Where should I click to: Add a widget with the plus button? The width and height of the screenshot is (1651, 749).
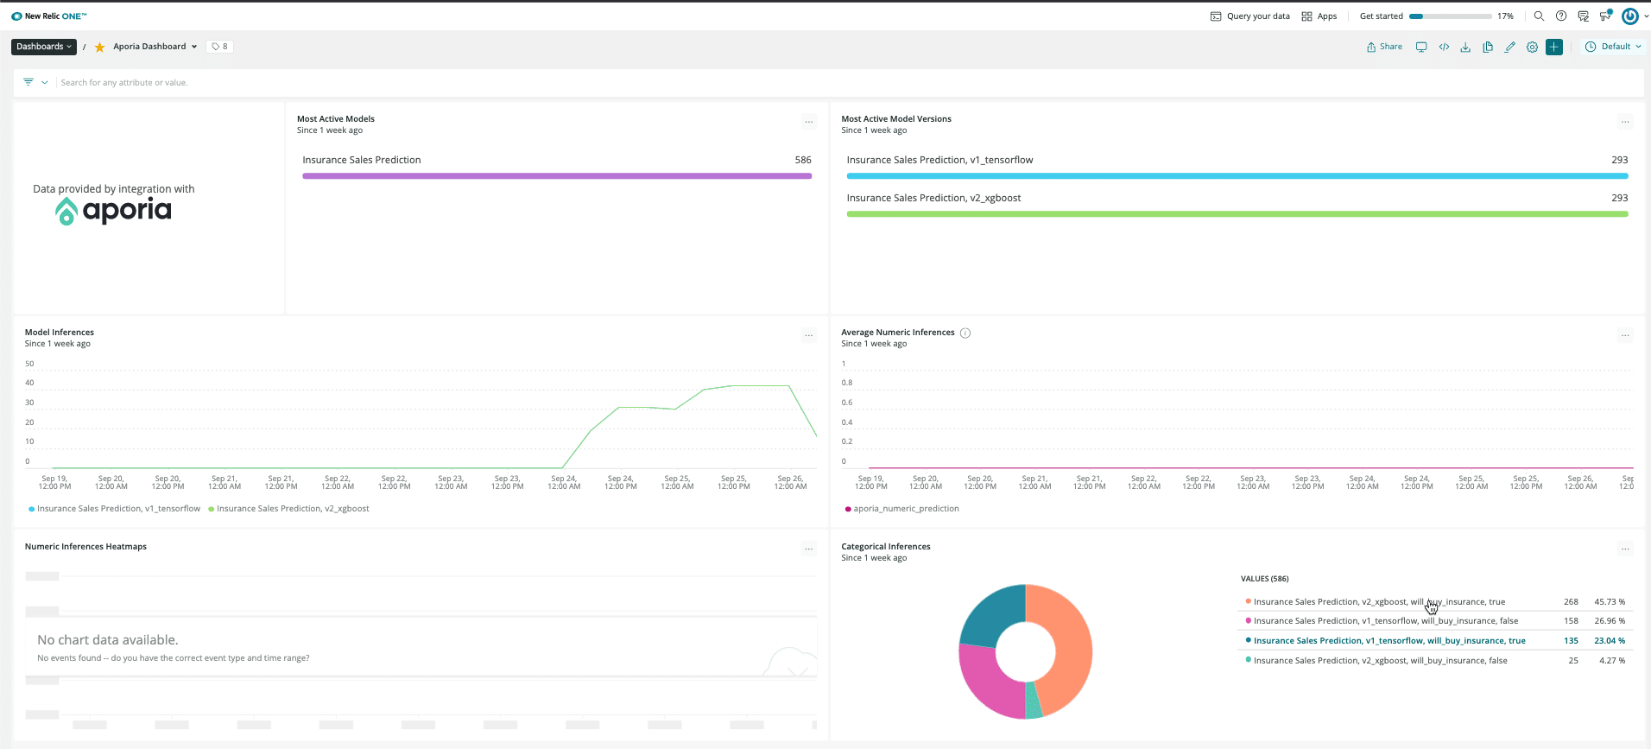click(1554, 48)
